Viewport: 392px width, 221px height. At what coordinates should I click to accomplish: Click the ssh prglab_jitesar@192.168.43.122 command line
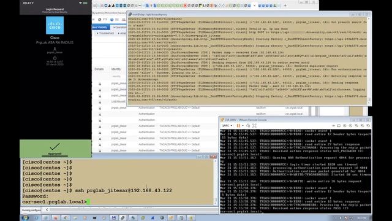tap(124, 190)
